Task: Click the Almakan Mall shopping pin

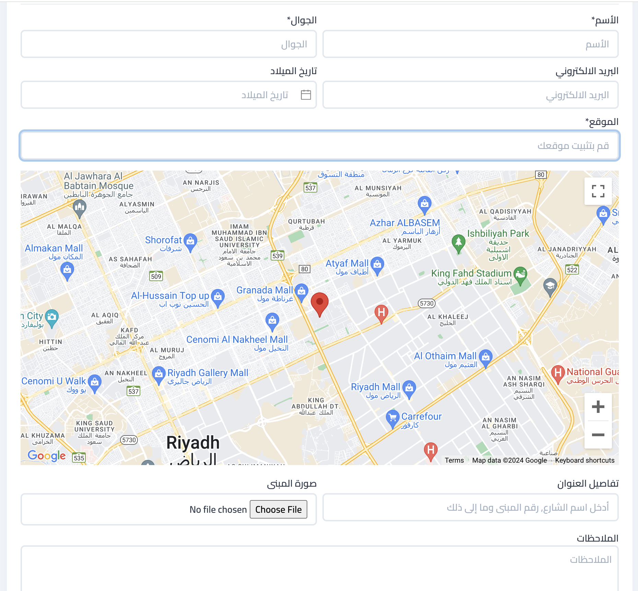Action: [67, 271]
